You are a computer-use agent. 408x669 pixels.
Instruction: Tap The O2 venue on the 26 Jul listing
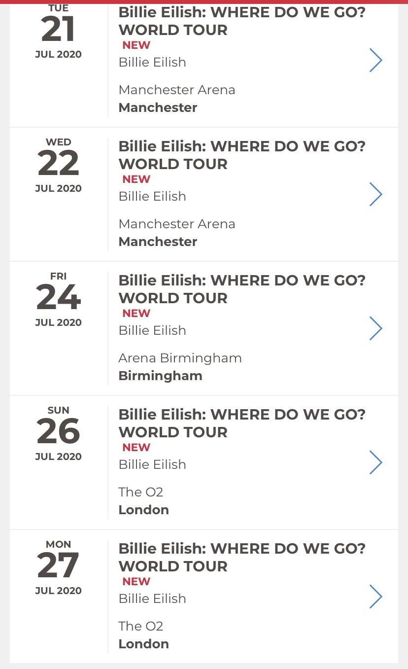(x=140, y=492)
